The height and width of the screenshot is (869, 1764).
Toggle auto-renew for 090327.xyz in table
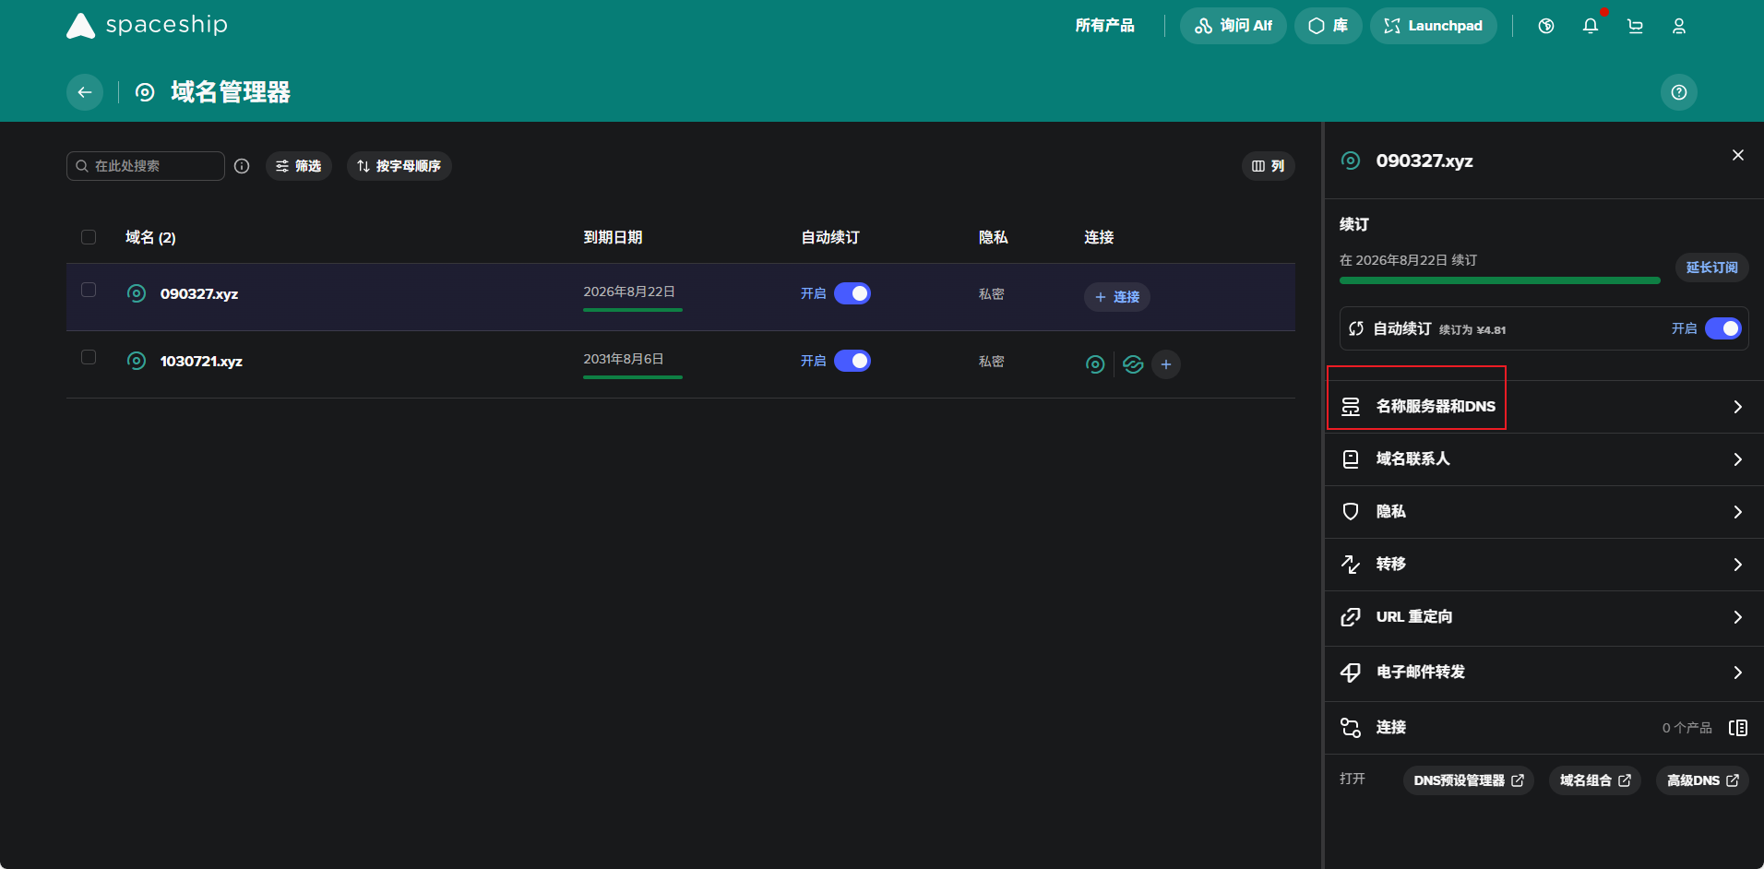click(852, 293)
